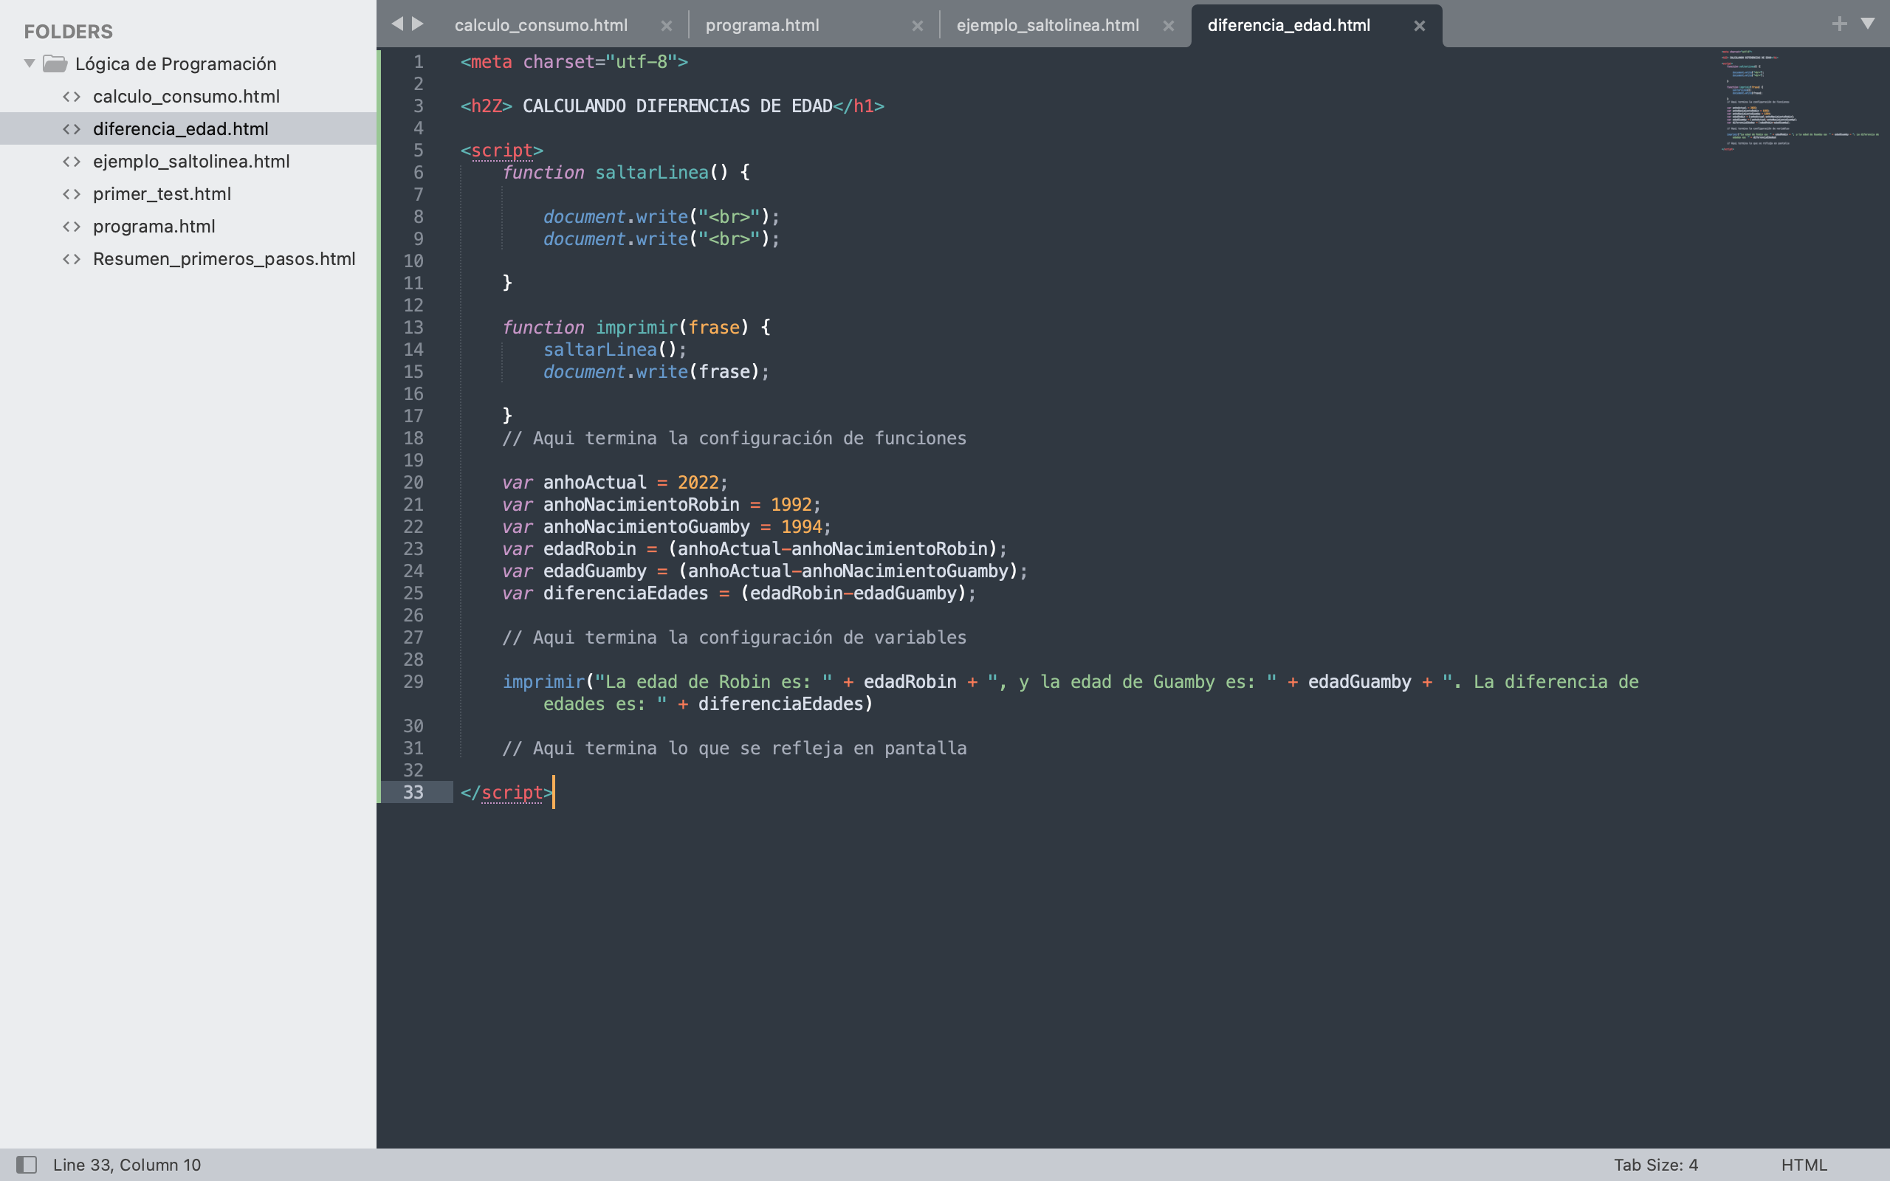Click the FOLDERS sidebar heading
Viewport: 1890px width, 1181px height.
68,31
